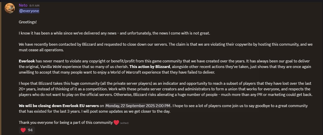Click the small (edited) label
The height and width of the screenshot is (135, 323).
[124, 123]
